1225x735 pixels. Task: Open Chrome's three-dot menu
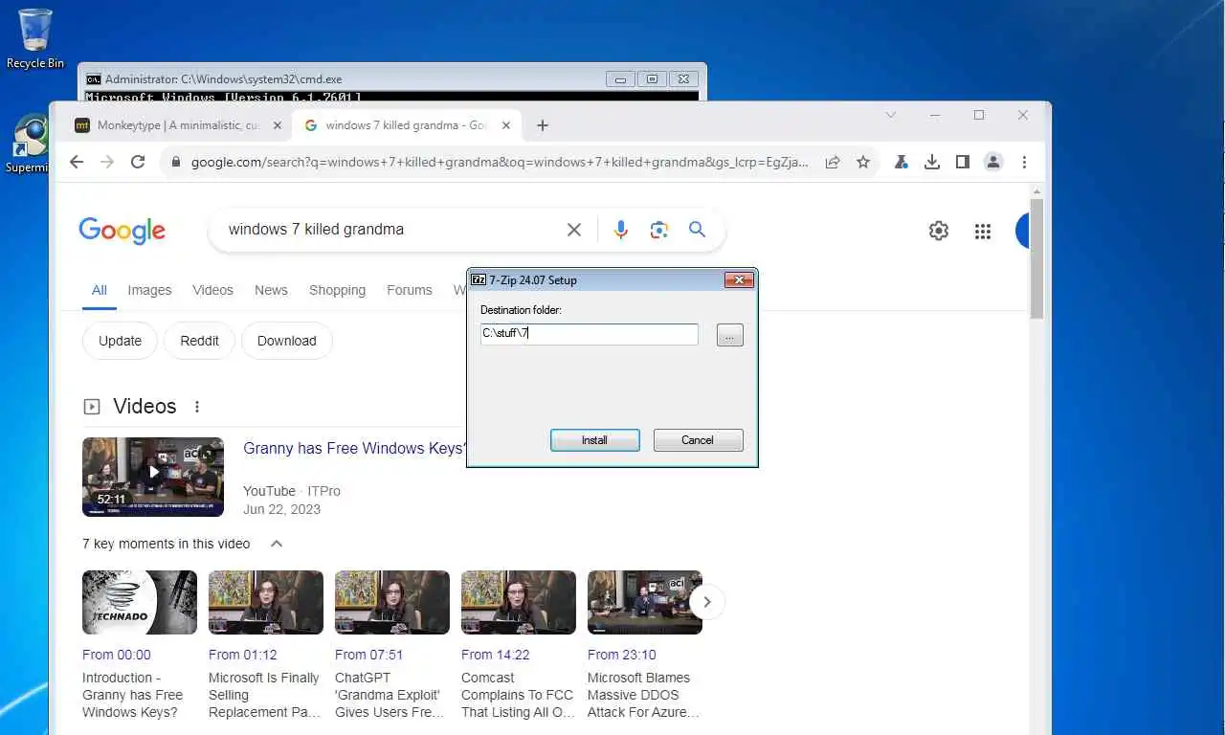pyautogui.click(x=1024, y=162)
